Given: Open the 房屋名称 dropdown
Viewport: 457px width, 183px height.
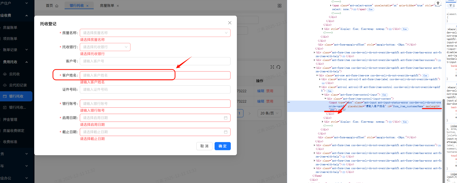Looking at the screenshot, I should [x=155, y=33].
